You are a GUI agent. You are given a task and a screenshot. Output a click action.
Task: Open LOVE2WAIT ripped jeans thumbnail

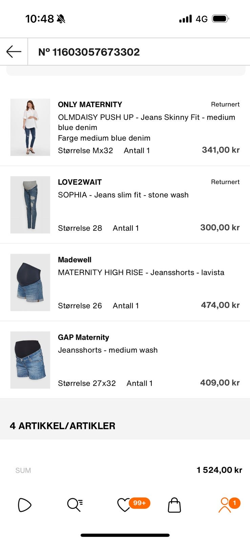[30, 205]
